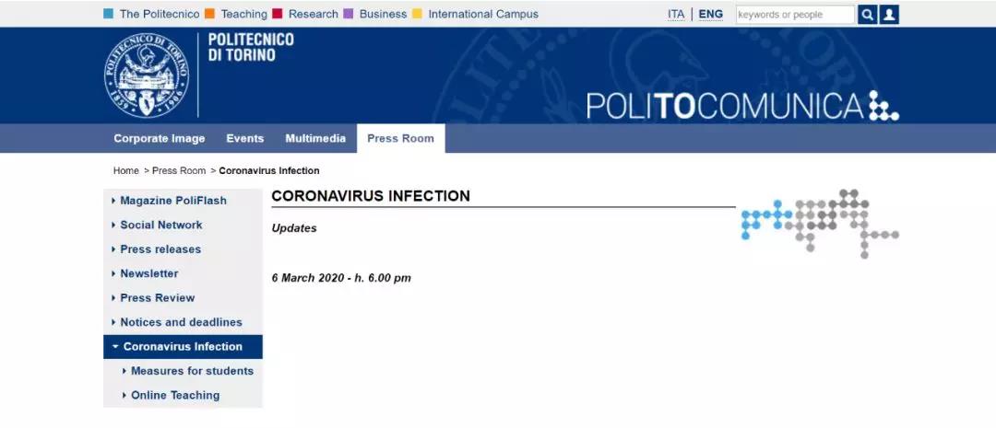Image resolution: width=996 pixels, height=428 pixels.
Task: Go to Home in the breadcrumb
Action: [x=125, y=170]
